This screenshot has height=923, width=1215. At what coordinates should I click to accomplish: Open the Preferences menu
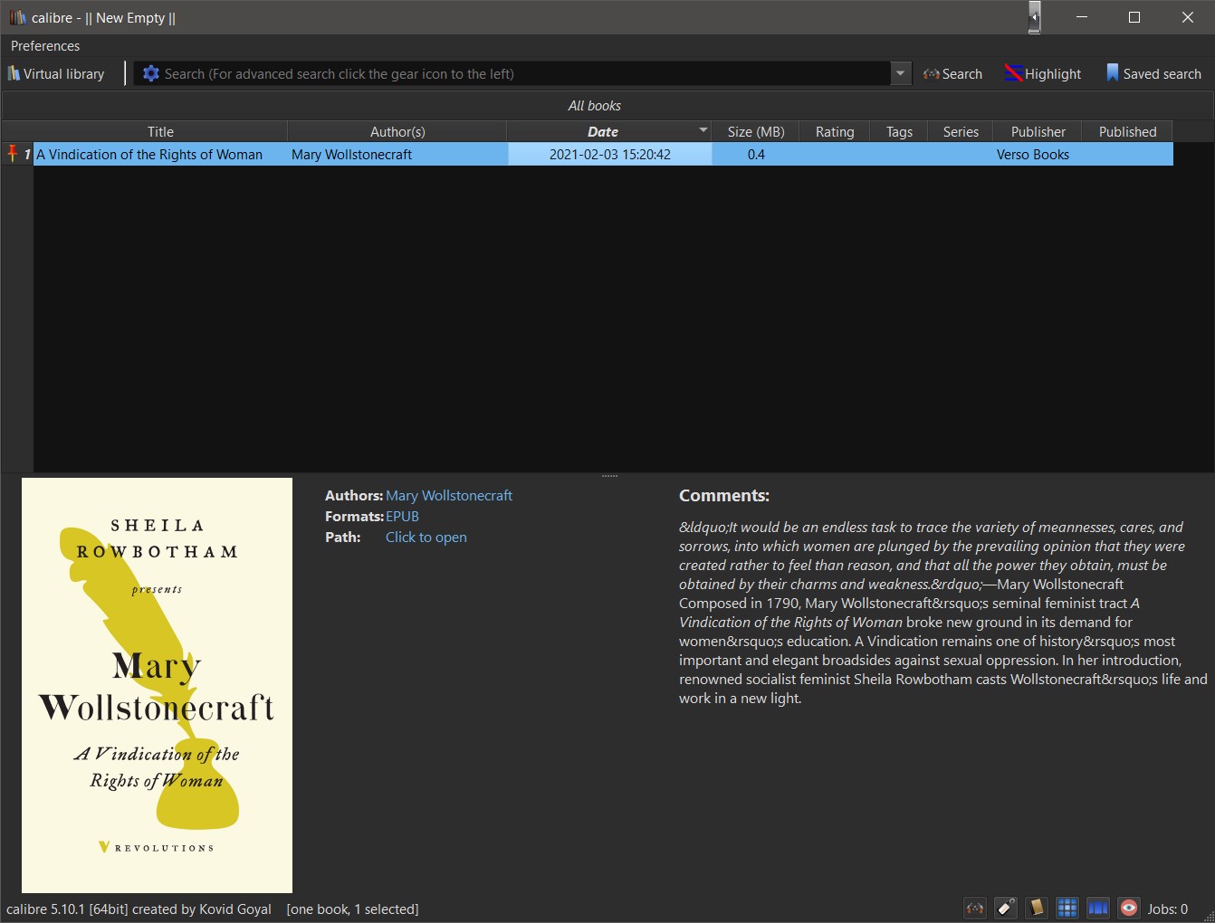click(x=45, y=46)
